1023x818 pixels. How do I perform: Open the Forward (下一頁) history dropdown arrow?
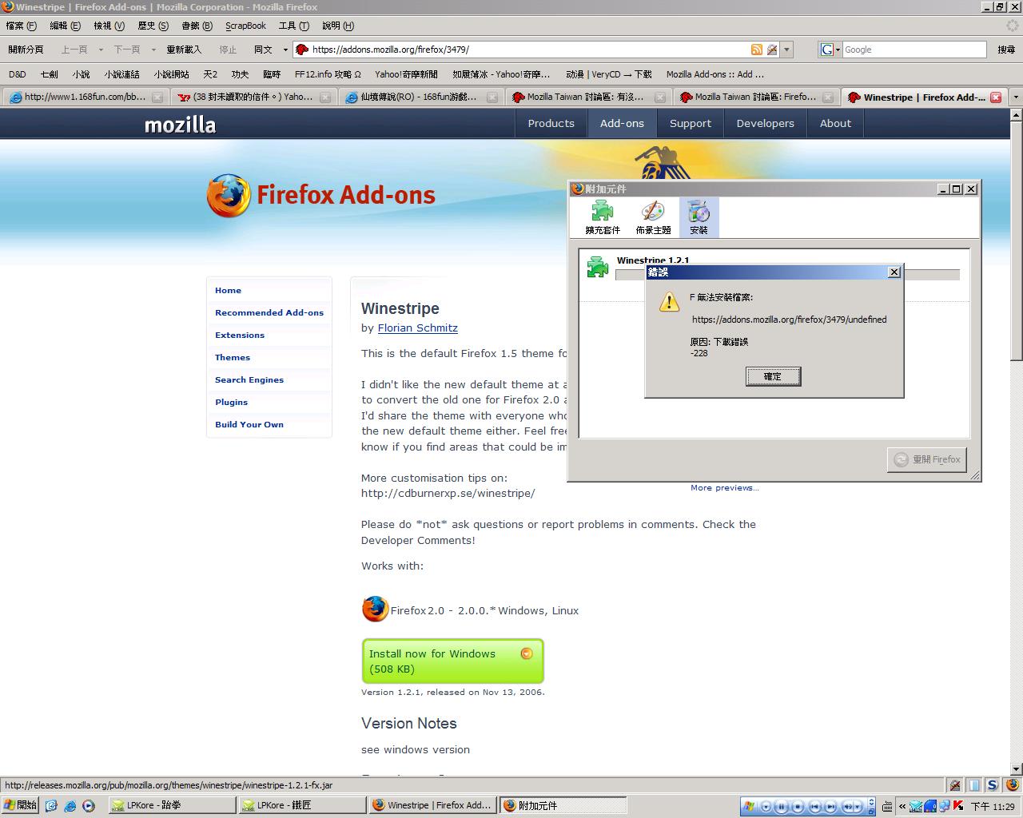(153, 50)
